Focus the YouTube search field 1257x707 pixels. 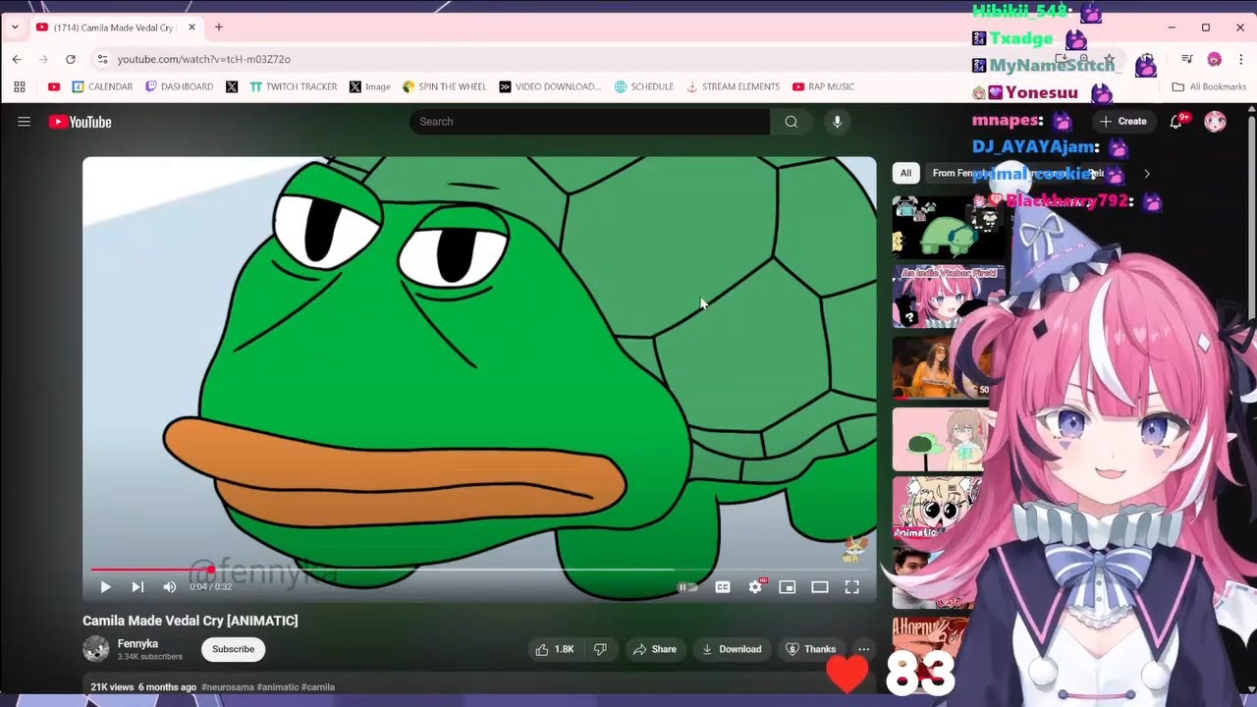click(589, 122)
